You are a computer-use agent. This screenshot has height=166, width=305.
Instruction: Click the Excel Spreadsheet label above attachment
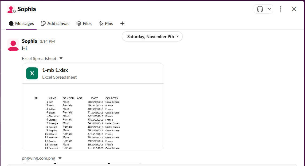[39, 58]
